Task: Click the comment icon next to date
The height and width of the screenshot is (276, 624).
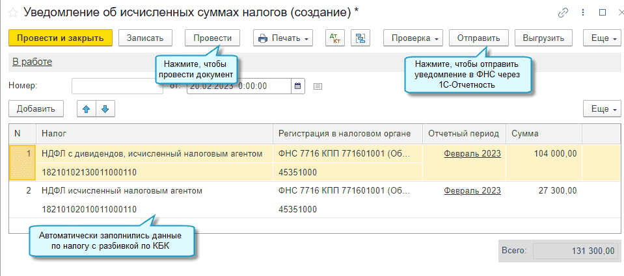Action: [x=318, y=86]
